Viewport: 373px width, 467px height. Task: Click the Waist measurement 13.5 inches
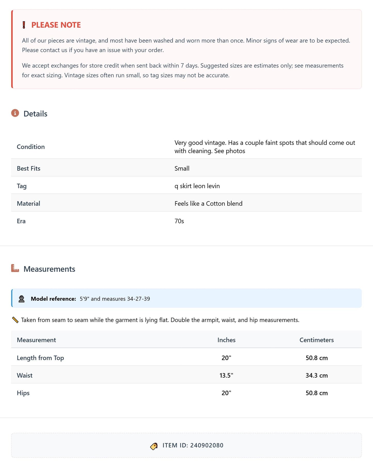226,375
